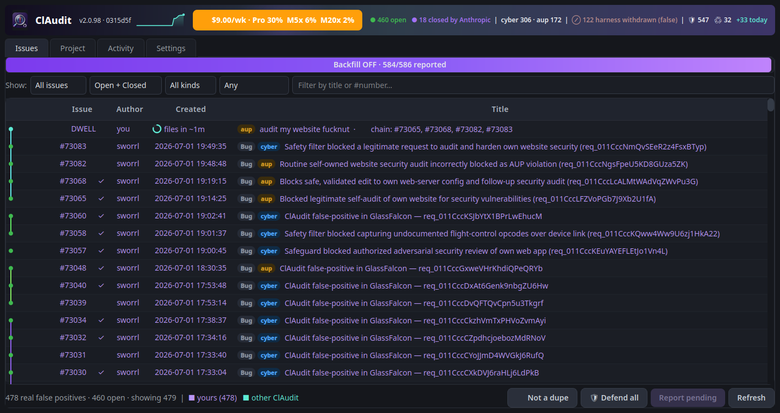Switch to the Issues tab
The height and width of the screenshot is (413, 780).
[27, 48]
